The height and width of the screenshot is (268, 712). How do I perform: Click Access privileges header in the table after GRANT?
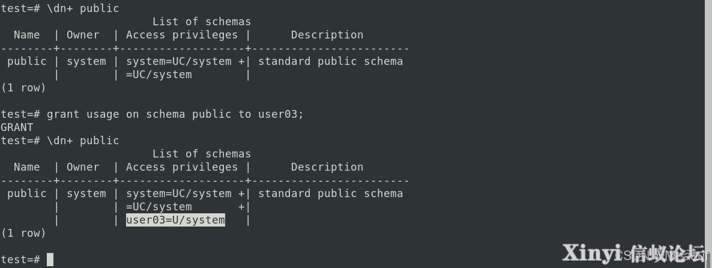(182, 167)
